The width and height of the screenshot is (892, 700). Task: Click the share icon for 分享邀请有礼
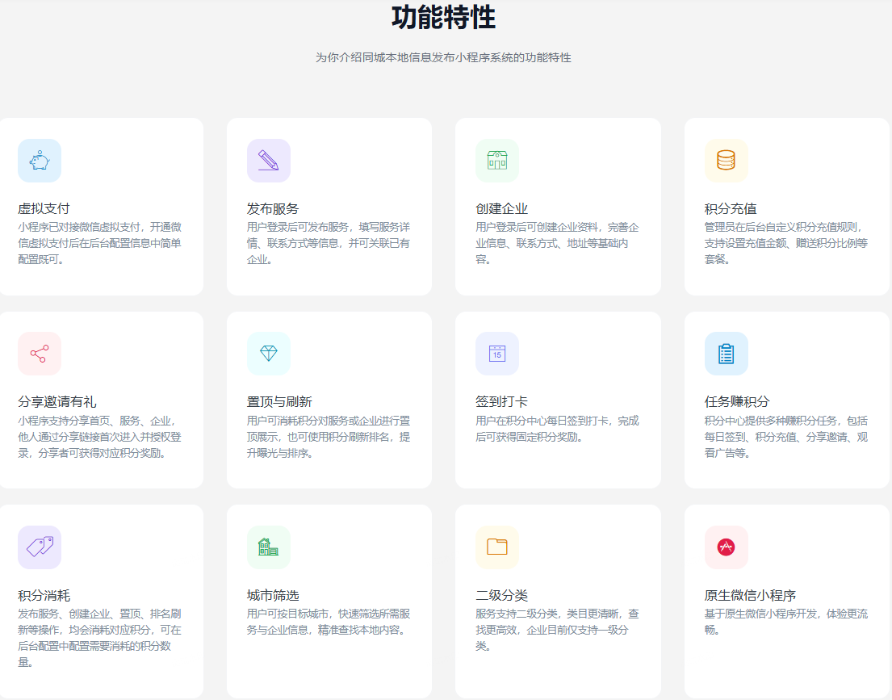click(40, 354)
